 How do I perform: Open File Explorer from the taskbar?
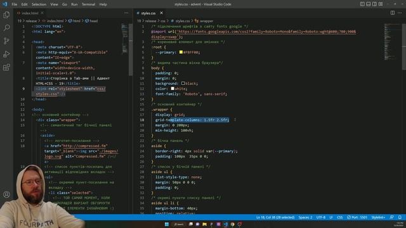[x=204, y=224]
